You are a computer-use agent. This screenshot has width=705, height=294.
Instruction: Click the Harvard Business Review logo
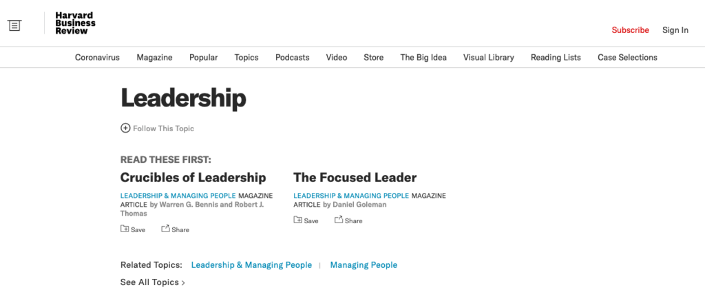click(x=75, y=23)
